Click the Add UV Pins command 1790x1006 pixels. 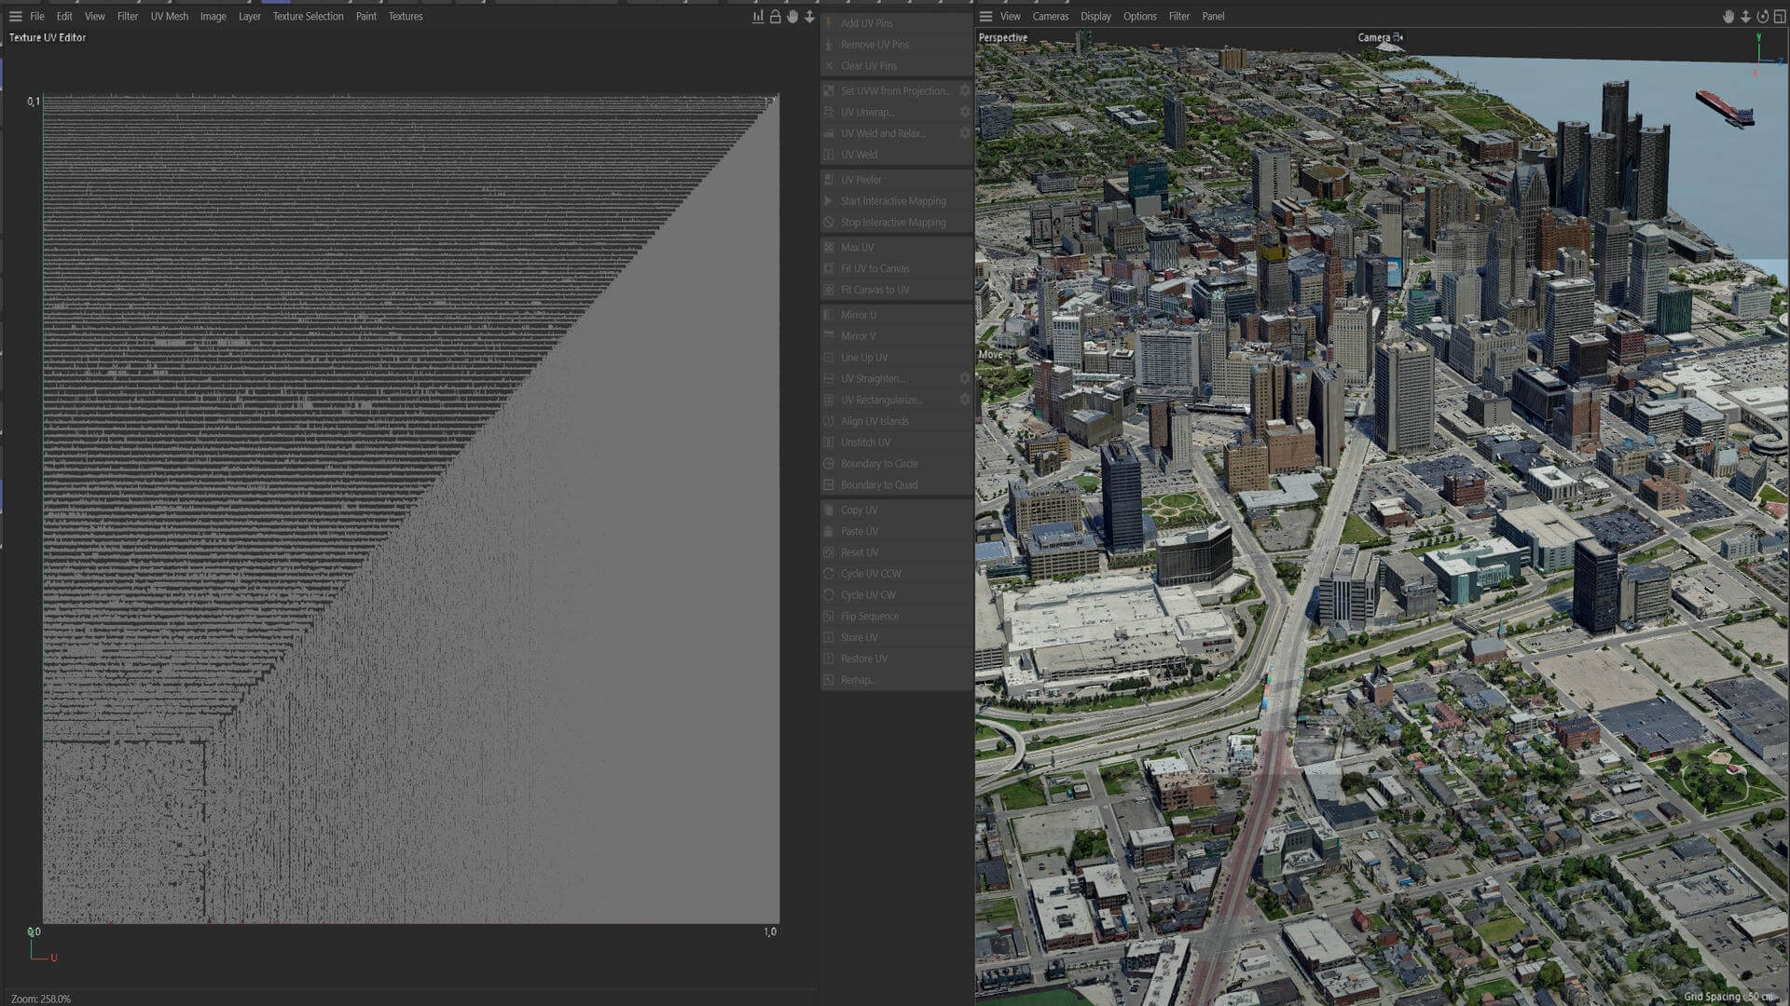pos(896,23)
